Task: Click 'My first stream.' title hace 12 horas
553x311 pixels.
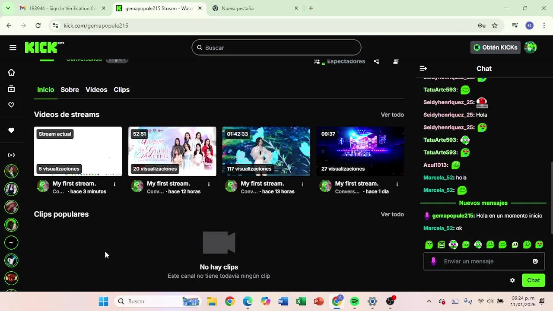Action: [168, 184]
